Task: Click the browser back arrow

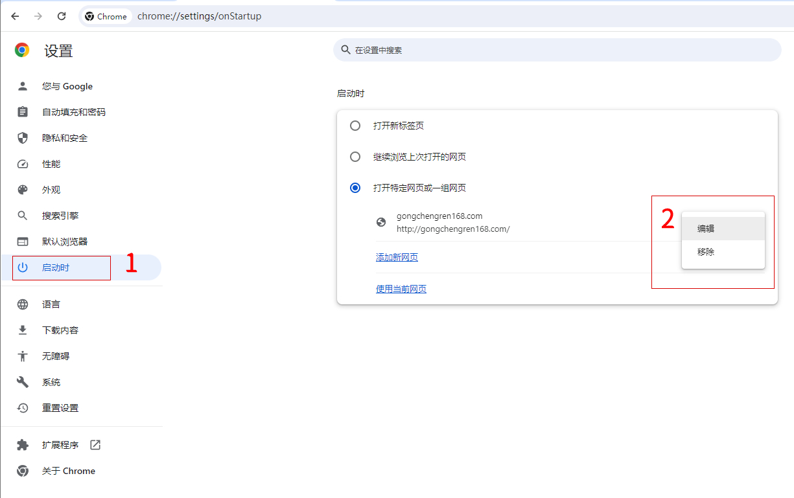Action: pos(15,16)
